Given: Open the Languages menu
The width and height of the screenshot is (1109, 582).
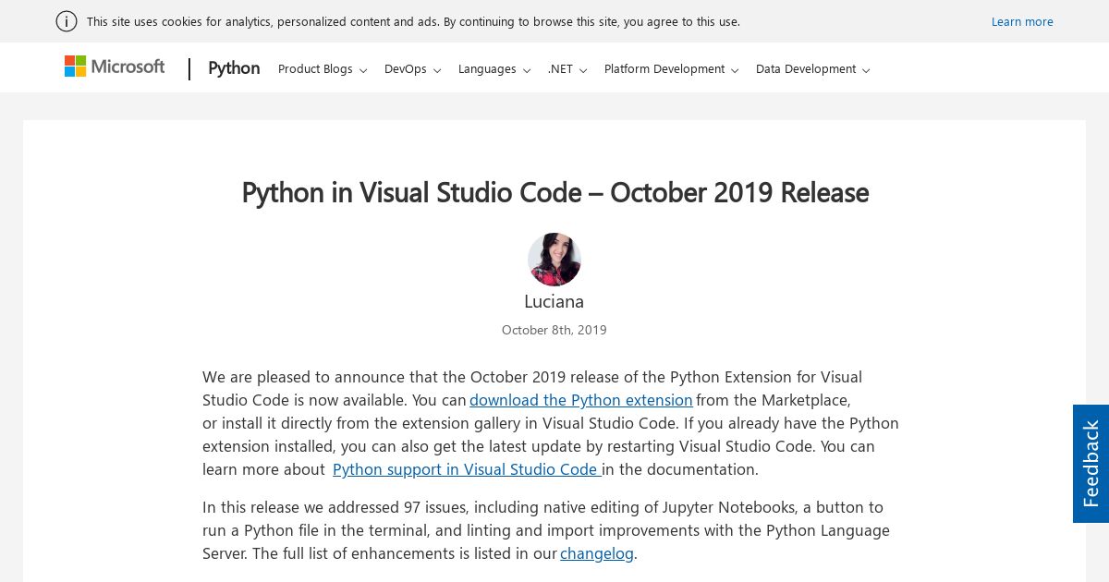Looking at the screenshot, I should click(494, 69).
